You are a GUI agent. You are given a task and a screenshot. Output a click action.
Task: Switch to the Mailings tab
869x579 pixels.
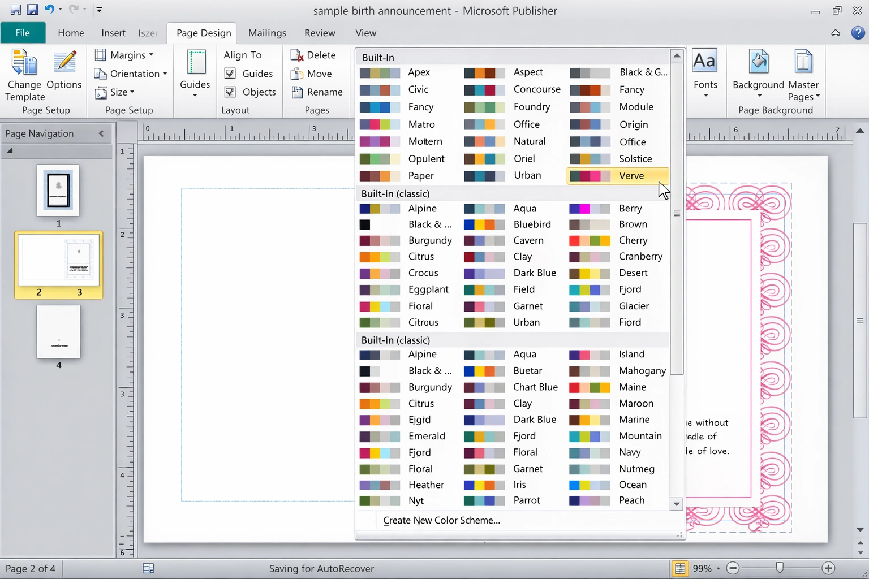267,33
